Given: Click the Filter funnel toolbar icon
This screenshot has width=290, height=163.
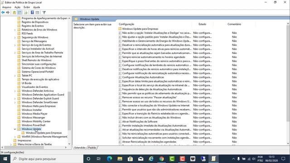Looking at the screenshot, I should 44,12.
